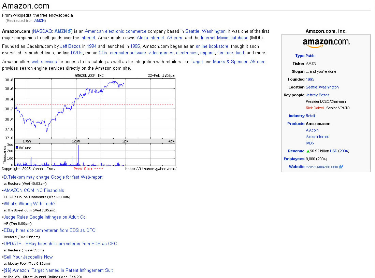Click the Revenue label in the infobox
375x278 pixels.
coord(296,151)
